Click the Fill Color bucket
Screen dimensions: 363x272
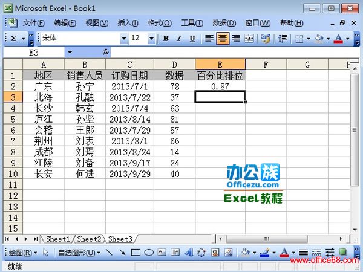click(x=319, y=39)
